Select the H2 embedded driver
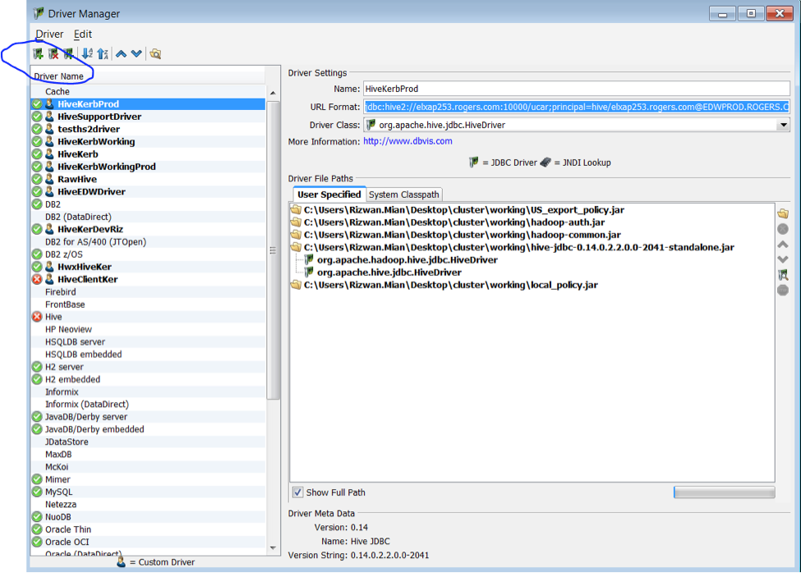 coord(148,379)
